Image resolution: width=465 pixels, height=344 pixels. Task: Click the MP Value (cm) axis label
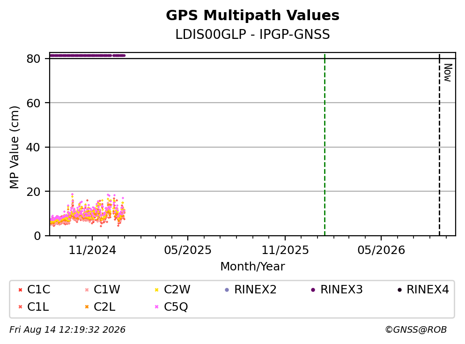tap(14, 147)
